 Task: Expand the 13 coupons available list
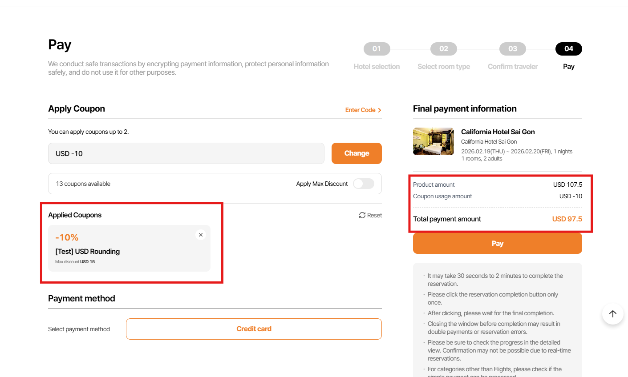83,184
